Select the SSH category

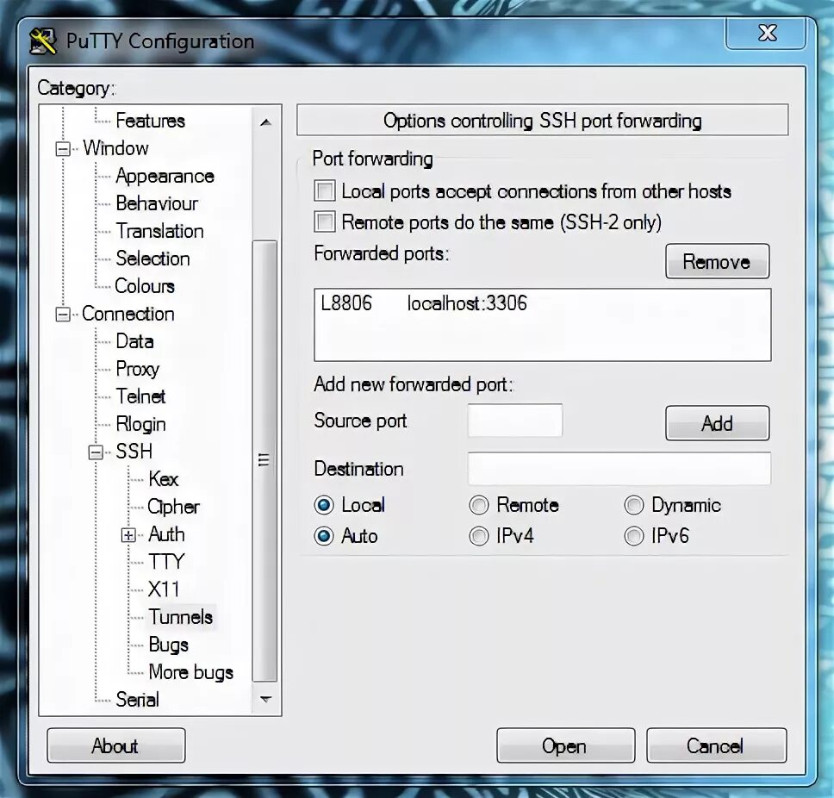pos(134,451)
